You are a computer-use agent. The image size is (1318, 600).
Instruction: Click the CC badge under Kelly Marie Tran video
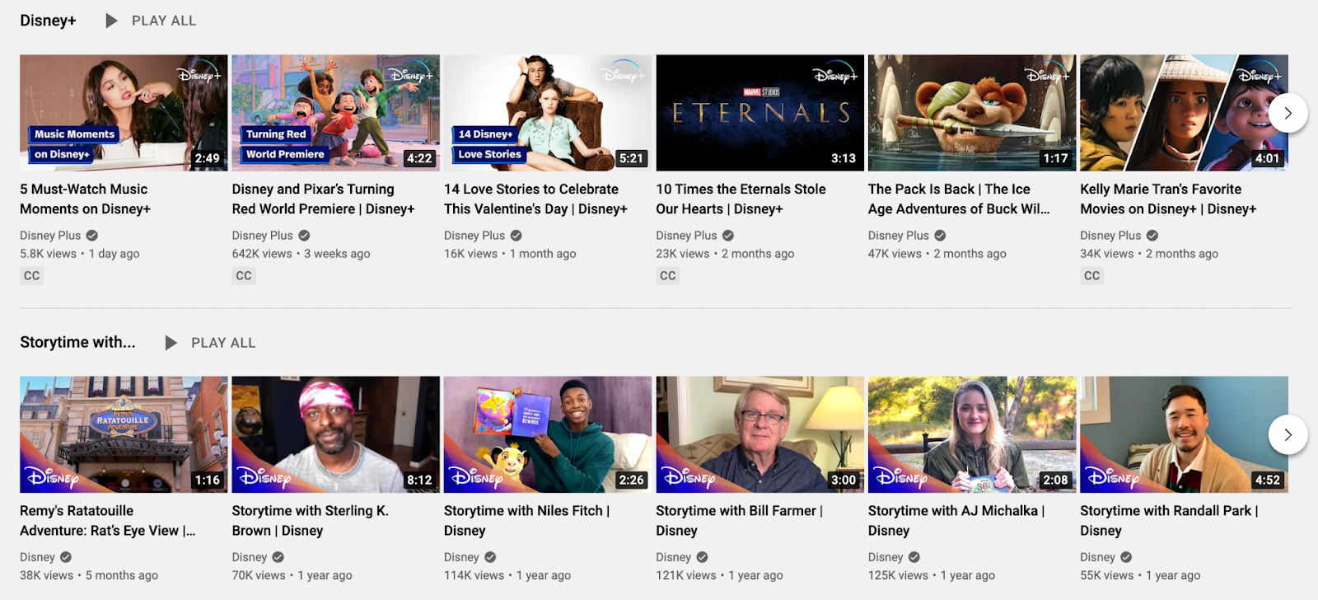[x=1092, y=275]
